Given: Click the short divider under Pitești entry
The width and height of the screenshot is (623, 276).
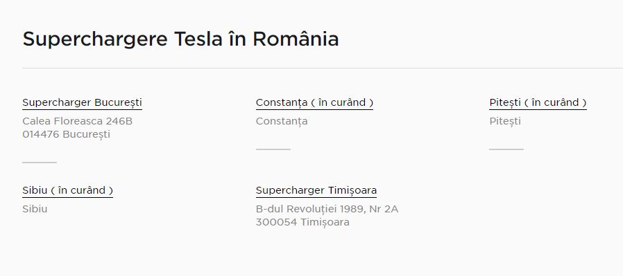Looking at the screenshot, I should coord(506,149).
